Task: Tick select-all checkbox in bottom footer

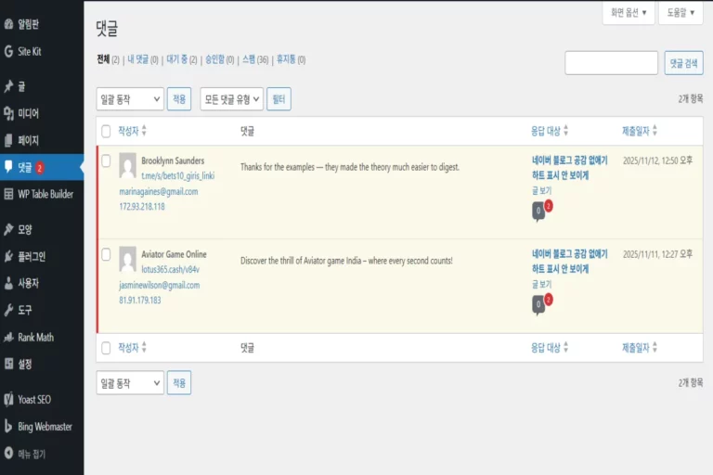Action: click(106, 348)
